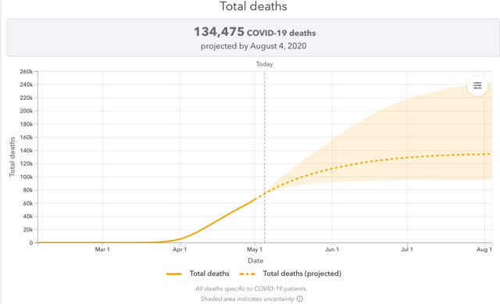Click the solid line swatch in legend
The height and width of the screenshot is (304, 500).
tap(173, 274)
